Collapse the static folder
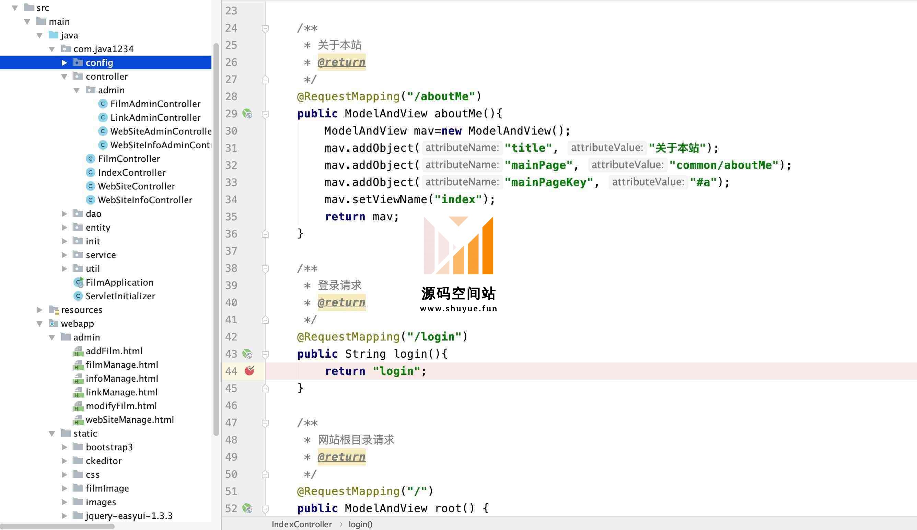Image resolution: width=917 pixels, height=530 pixels. (x=52, y=434)
